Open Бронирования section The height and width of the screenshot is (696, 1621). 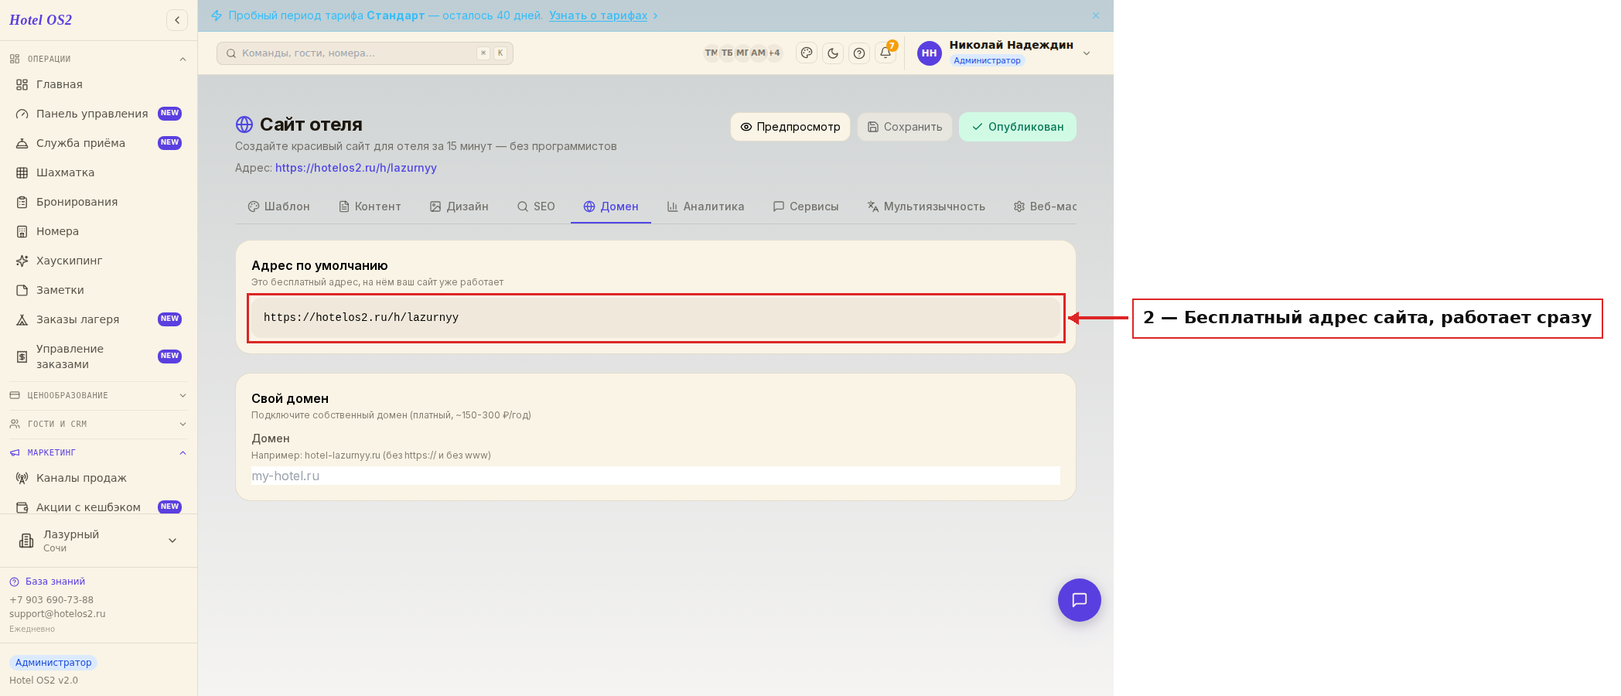click(x=98, y=202)
